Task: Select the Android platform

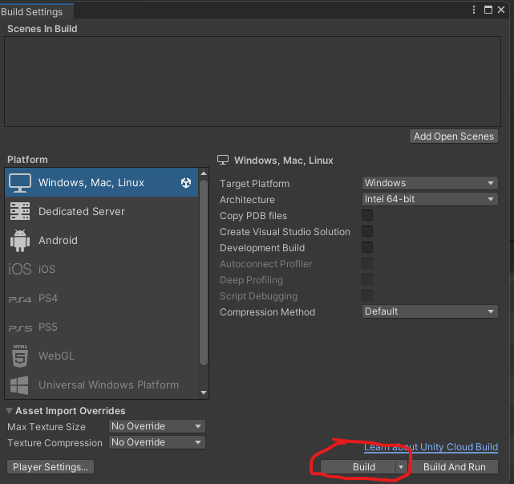Action: pos(101,241)
